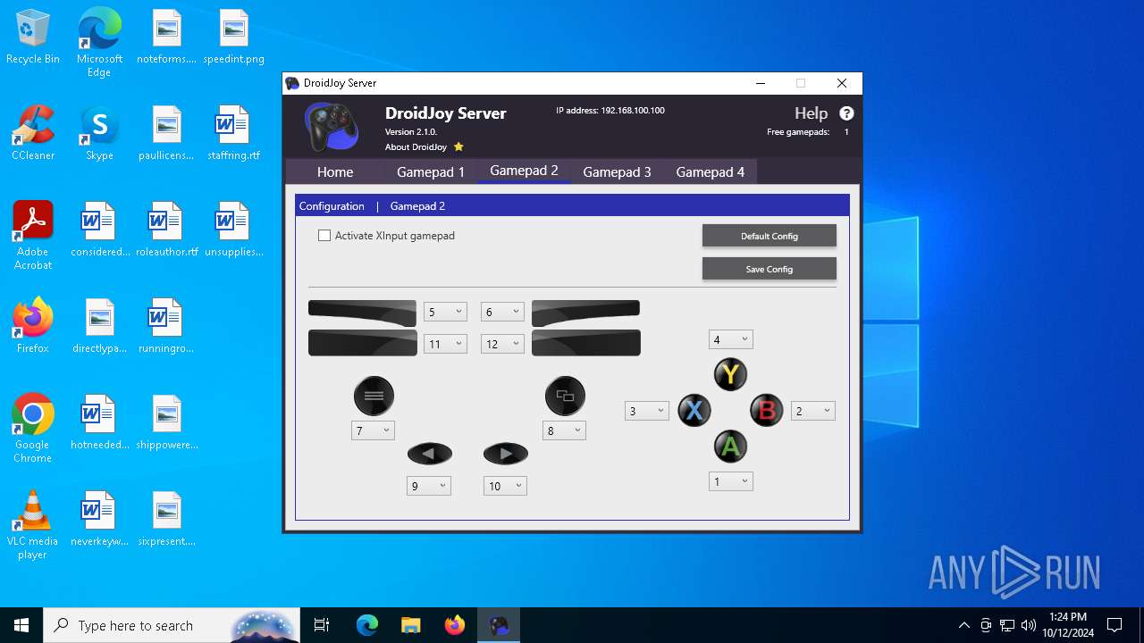The image size is (1144, 643).
Task: Click the Configuration header label
Action: click(x=332, y=206)
